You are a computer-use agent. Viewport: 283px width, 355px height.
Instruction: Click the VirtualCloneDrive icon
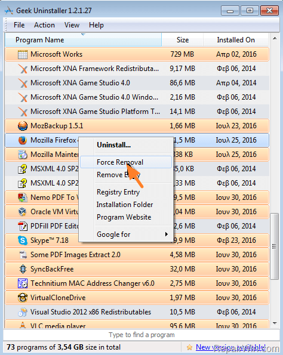pyautogui.click(x=23, y=298)
